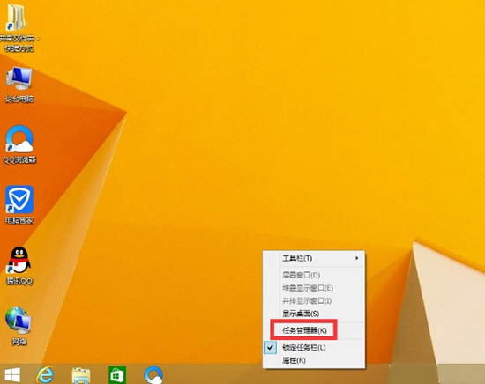The image size is (485, 384).
Task: Expand the 工具栏(T) submenu arrow
Action: pyautogui.click(x=357, y=258)
